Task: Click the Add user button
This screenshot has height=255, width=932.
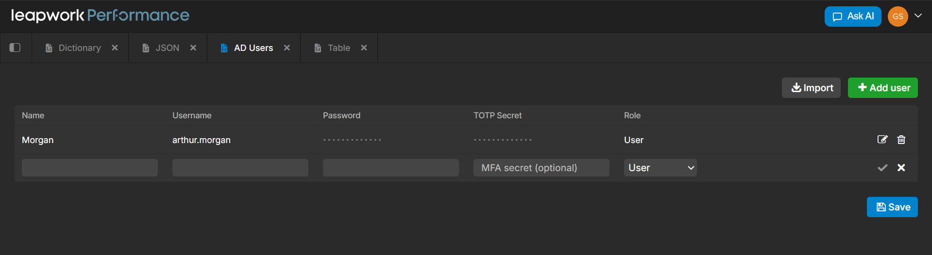Action: tap(882, 88)
